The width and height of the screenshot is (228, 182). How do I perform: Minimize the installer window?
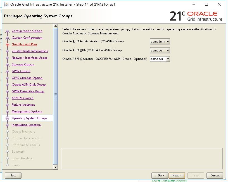click(194, 4)
